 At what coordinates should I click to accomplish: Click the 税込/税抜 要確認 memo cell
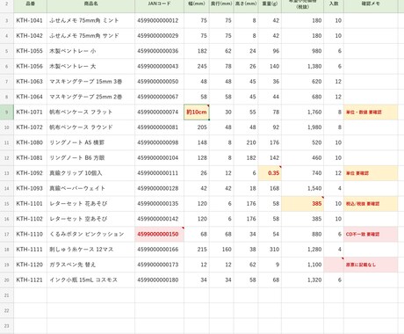371,203
